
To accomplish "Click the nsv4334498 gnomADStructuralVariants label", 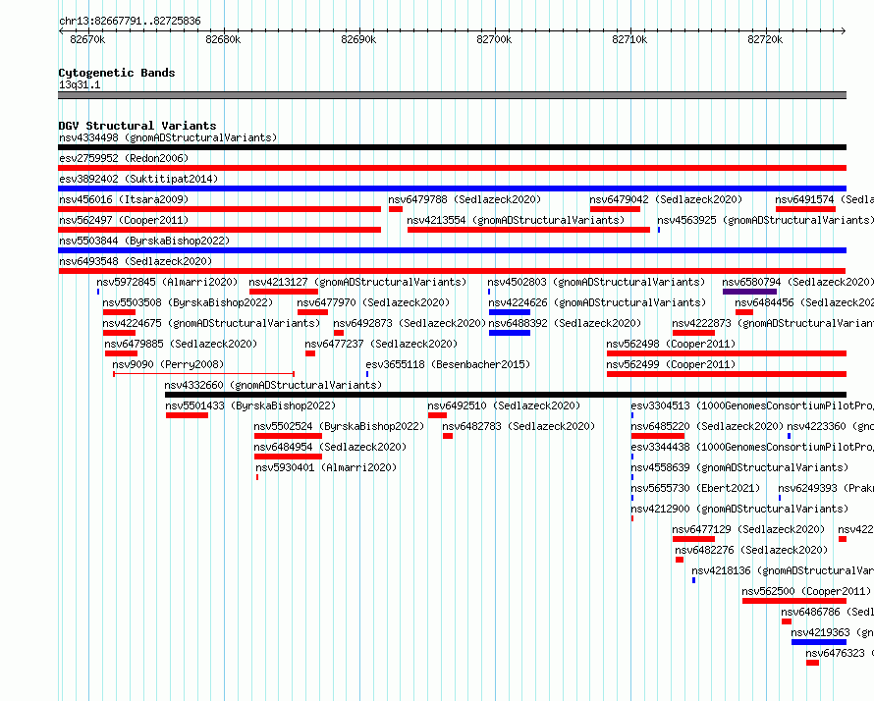I will coord(168,137).
